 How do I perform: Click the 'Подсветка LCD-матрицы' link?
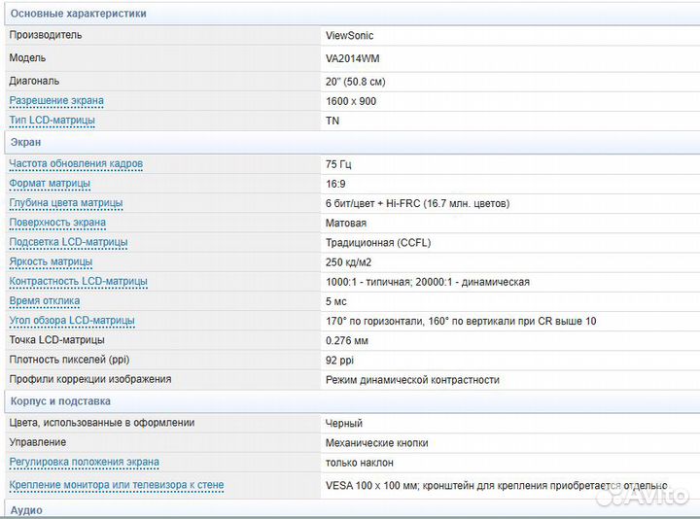[68, 242]
